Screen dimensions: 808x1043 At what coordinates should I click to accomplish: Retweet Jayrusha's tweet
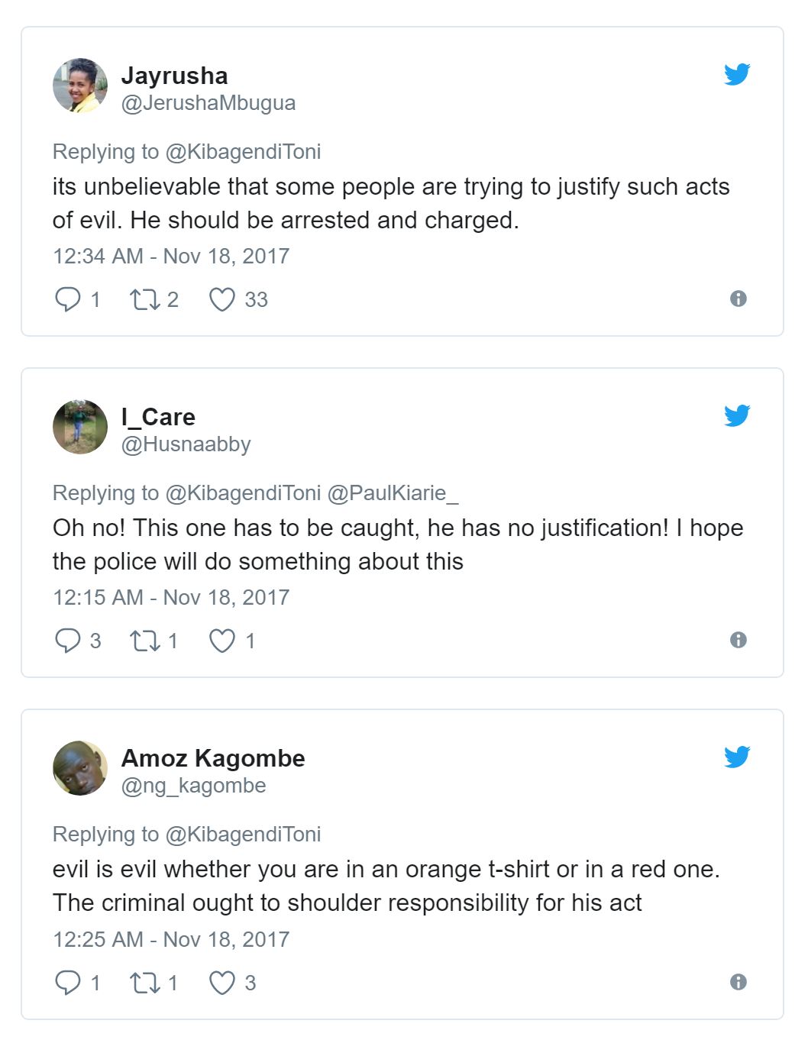click(144, 299)
